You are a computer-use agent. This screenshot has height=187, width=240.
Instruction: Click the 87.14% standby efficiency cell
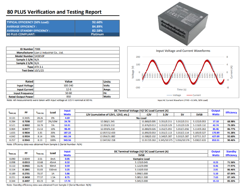point(231,177)
